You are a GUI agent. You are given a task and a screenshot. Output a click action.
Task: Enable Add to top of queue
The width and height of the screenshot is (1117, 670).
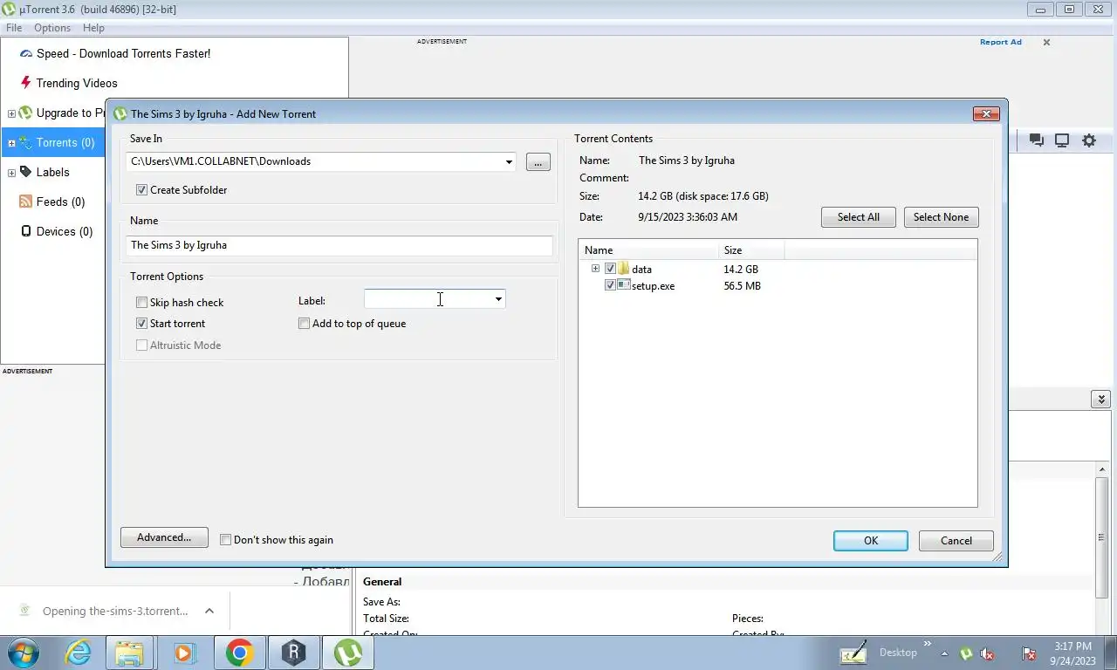pos(304,323)
